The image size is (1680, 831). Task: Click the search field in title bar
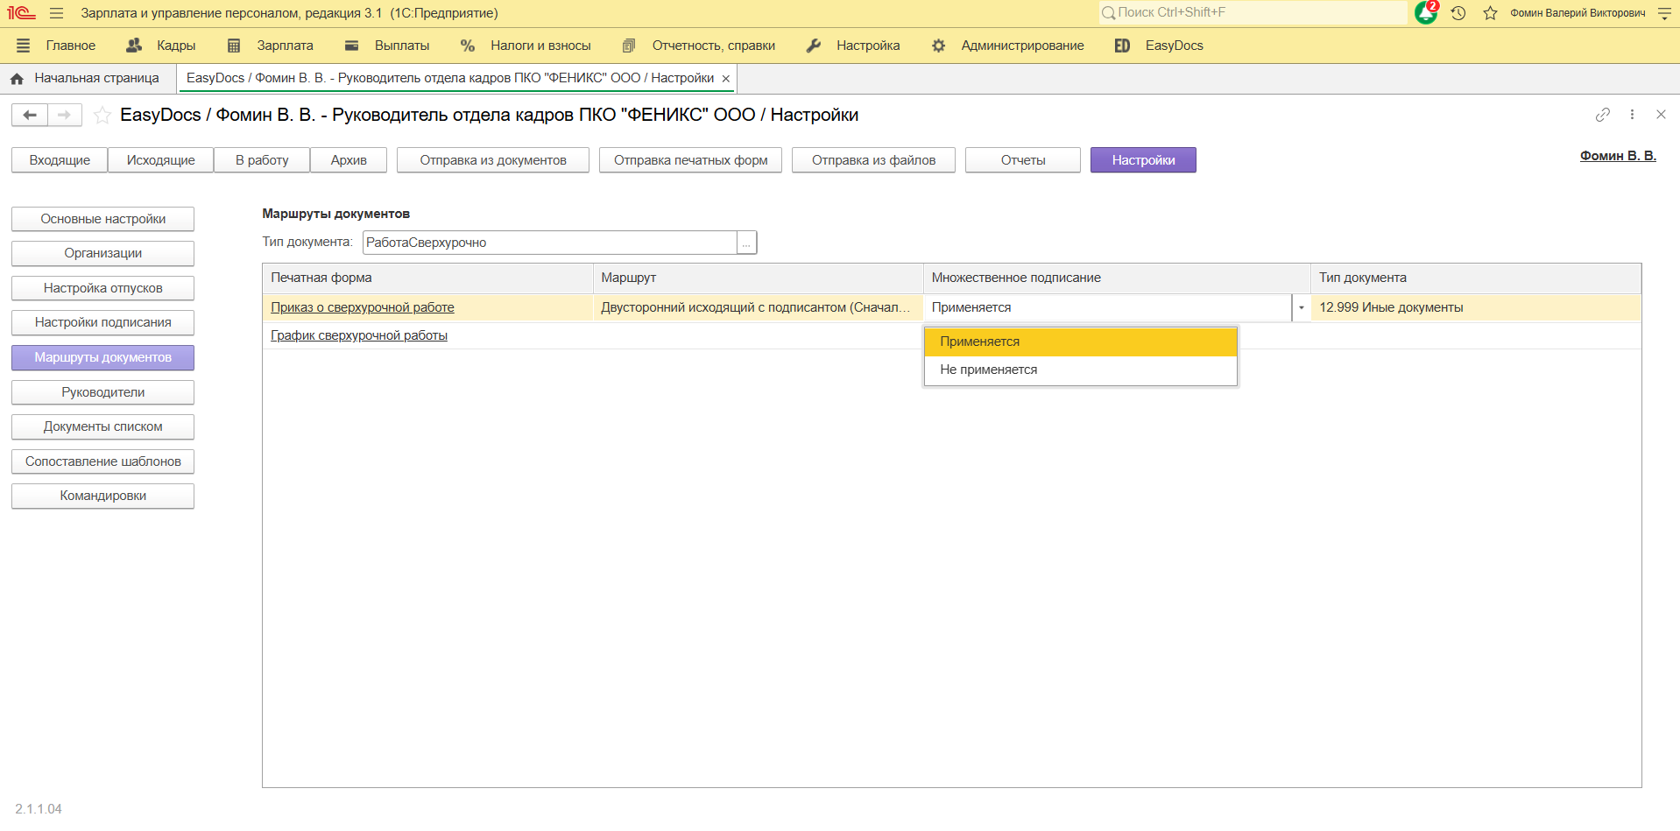click(x=1253, y=12)
